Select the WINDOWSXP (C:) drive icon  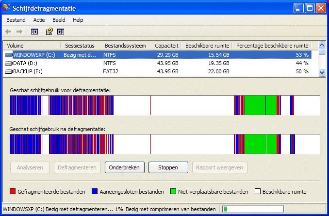coord(9,55)
